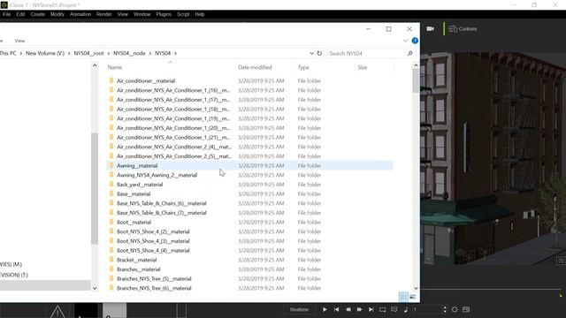Click the camera icon in iClone toolbar
This screenshot has height=318, width=566.
click(x=431, y=29)
